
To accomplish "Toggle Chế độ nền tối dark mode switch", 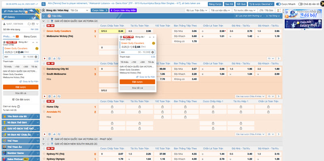I will [x=300, y=4].
